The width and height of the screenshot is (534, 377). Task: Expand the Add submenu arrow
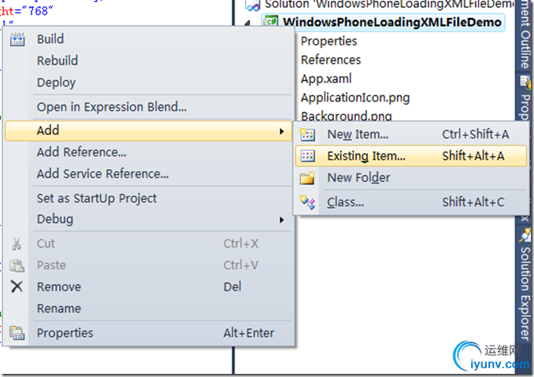coord(282,131)
